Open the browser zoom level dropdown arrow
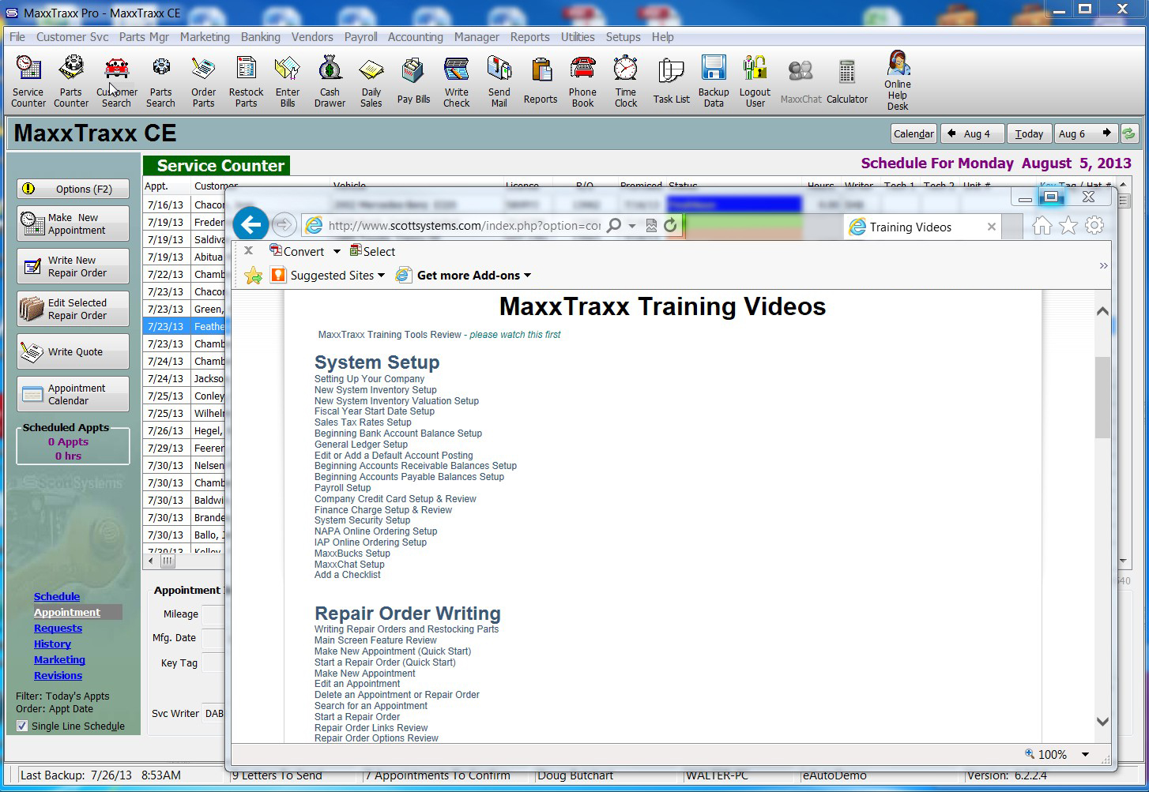This screenshot has height=792, width=1149. click(1085, 755)
